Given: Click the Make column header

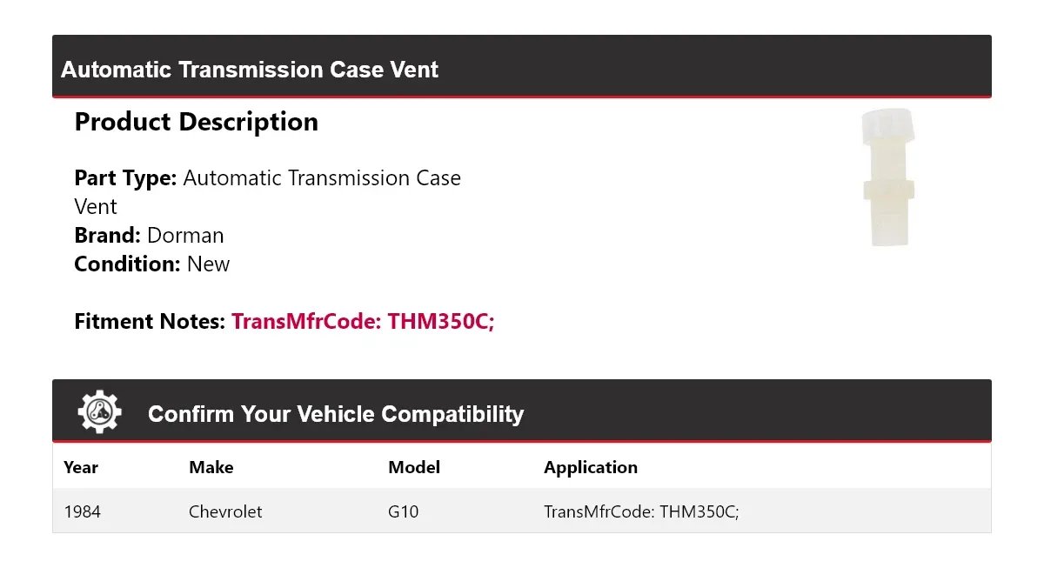Looking at the screenshot, I should tap(211, 467).
